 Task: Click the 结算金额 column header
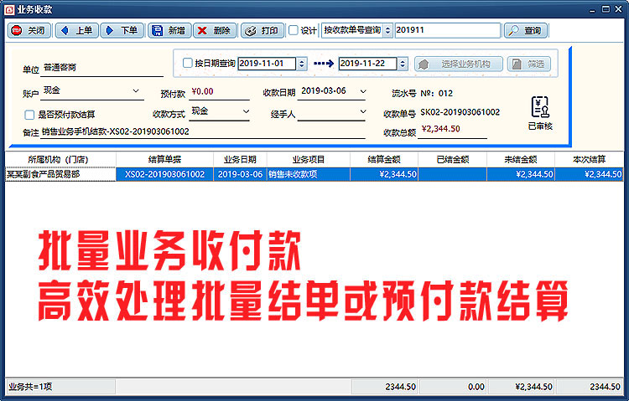click(384, 159)
